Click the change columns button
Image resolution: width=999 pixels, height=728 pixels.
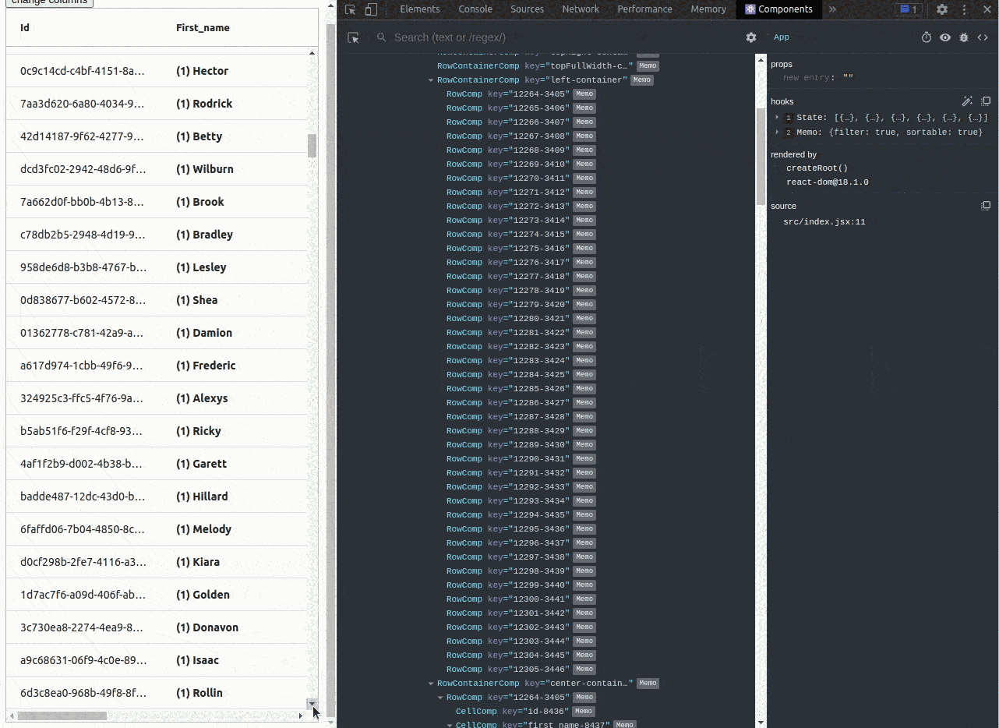[48, 2]
